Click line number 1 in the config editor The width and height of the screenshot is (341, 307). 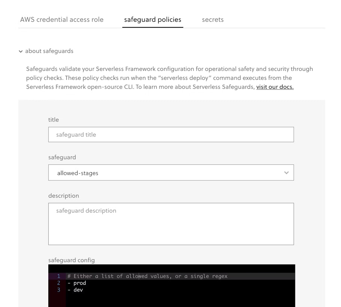pyautogui.click(x=58, y=276)
